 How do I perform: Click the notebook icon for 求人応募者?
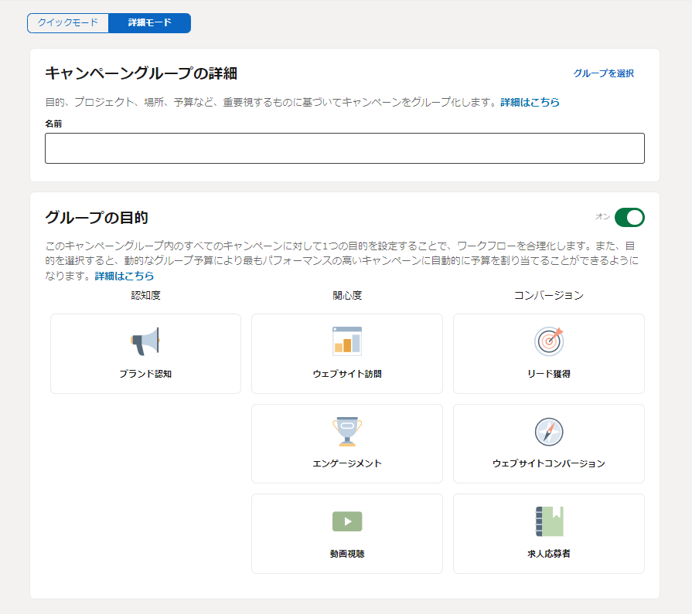tap(550, 521)
